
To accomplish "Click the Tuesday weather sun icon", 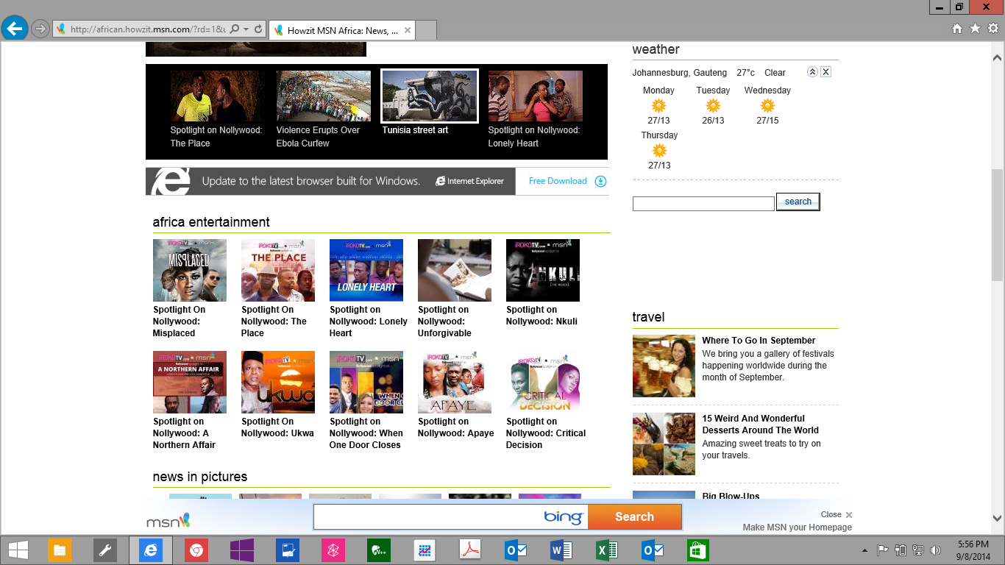I will [x=713, y=105].
